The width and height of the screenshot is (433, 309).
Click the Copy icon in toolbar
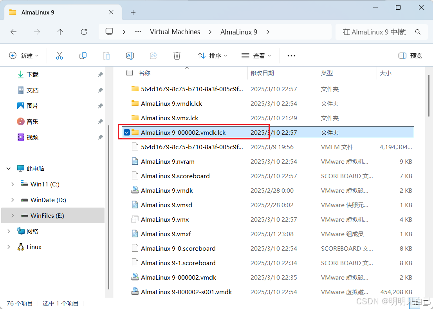(83, 56)
